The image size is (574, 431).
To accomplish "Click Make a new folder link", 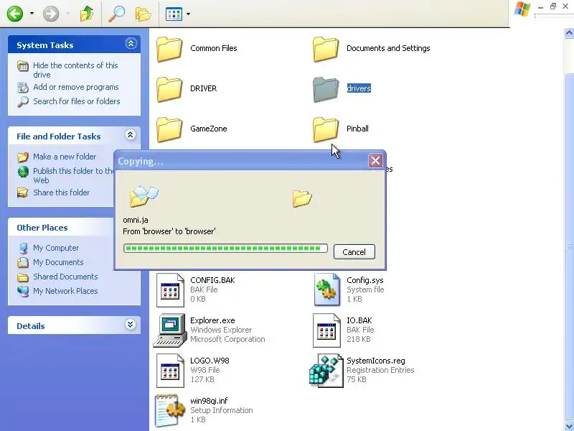I will click(65, 157).
